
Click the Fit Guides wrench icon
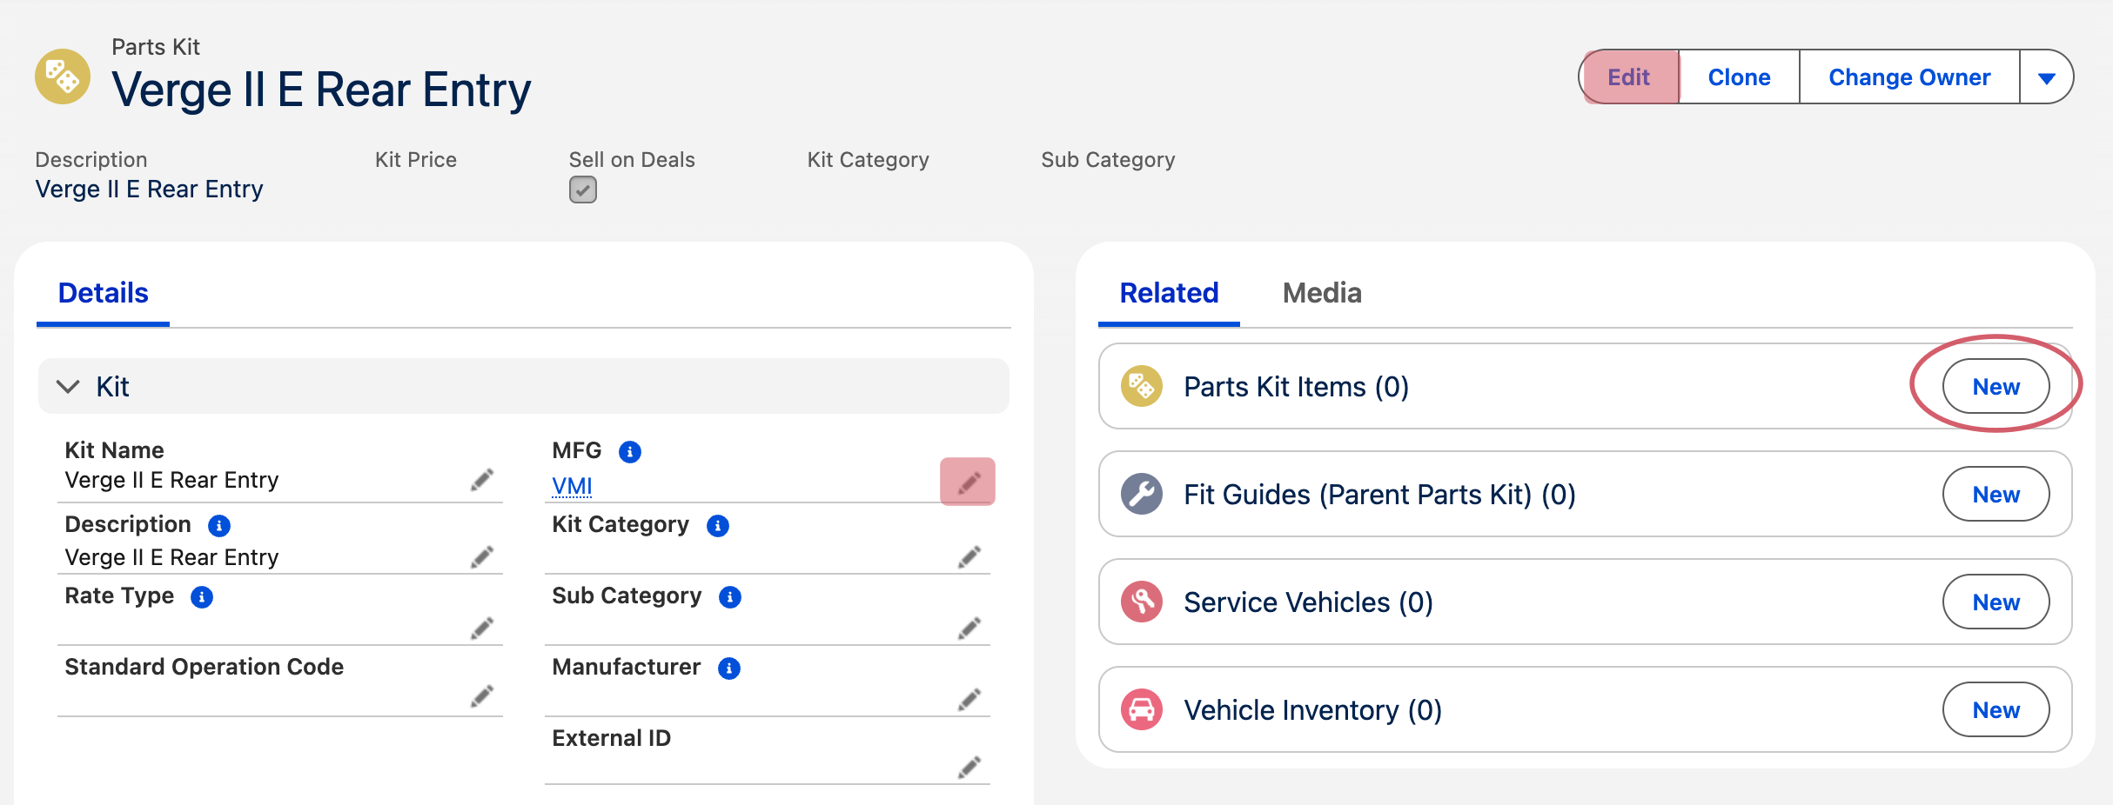coord(1142,494)
